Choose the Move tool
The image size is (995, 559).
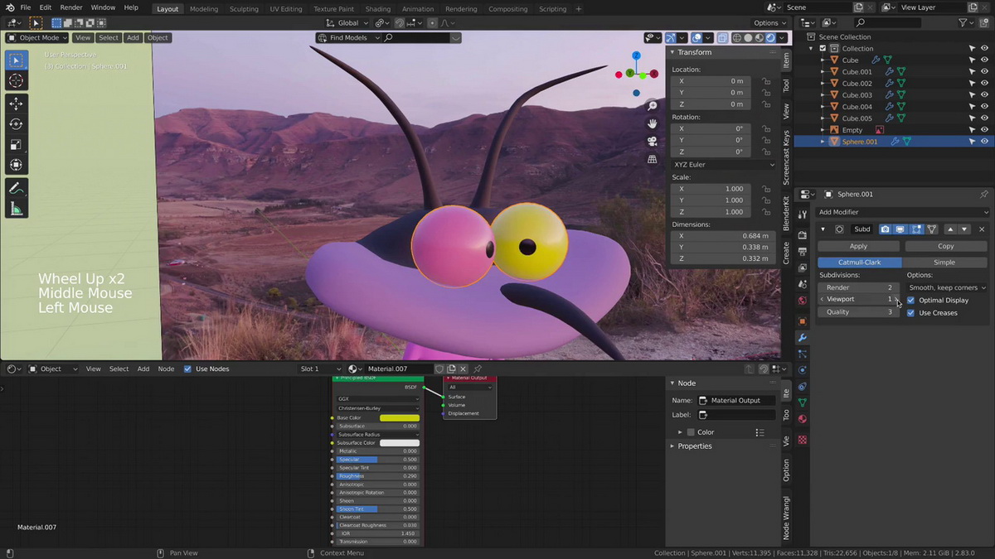(16, 104)
